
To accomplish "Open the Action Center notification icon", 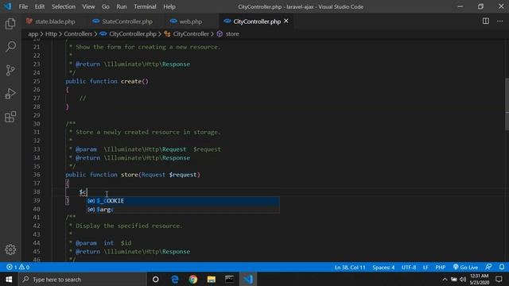I will 499,279.
